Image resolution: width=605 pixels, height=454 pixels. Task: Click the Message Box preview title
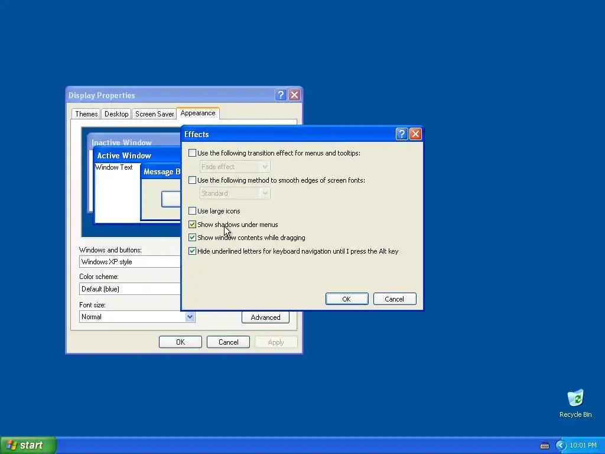pos(162,172)
